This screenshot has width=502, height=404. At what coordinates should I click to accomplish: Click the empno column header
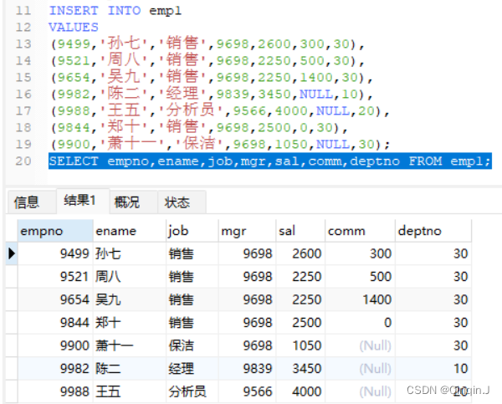point(55,231)
